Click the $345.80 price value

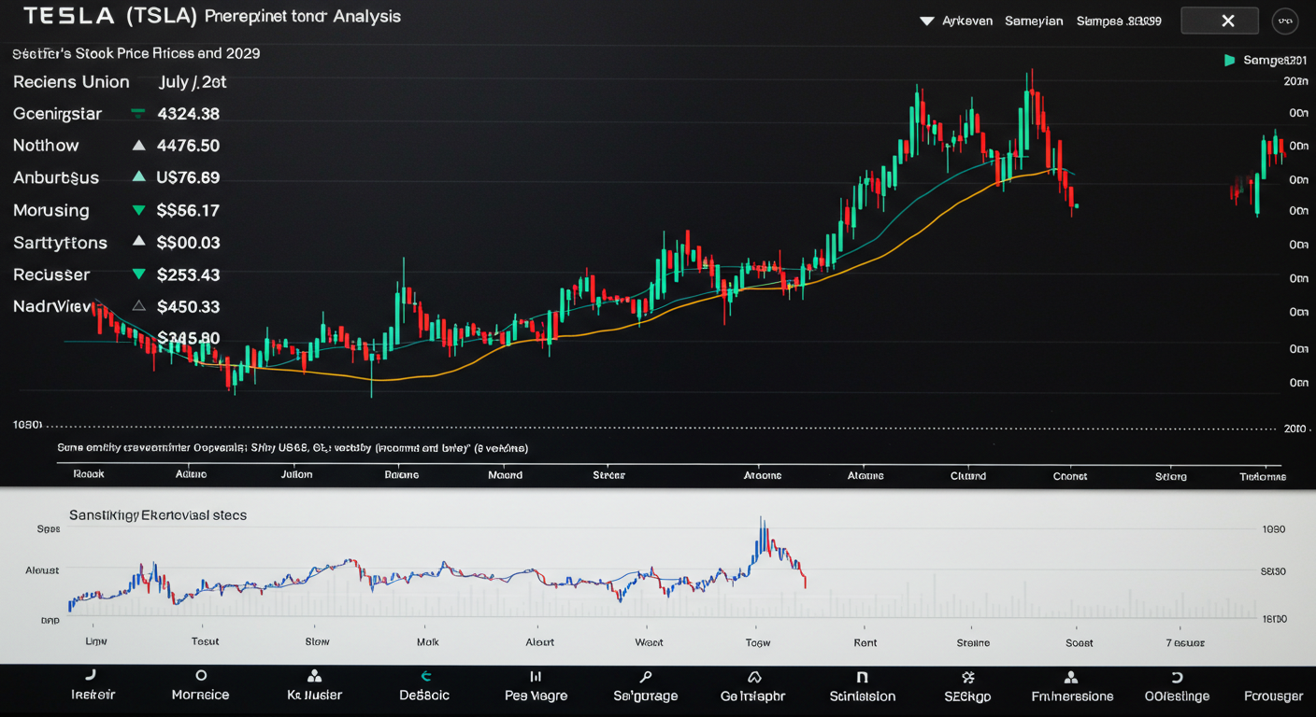pos(188,338)
